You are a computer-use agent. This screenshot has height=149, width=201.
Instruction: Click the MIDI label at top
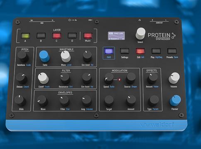[x=42, y=23]
